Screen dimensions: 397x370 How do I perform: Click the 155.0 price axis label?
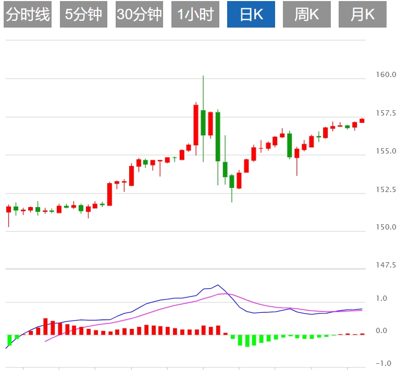coord(386,151)
